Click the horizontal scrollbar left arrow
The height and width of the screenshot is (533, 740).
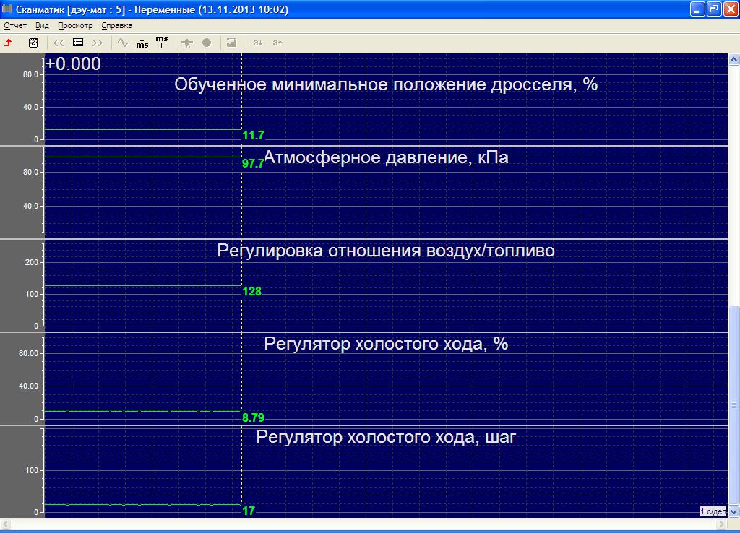(6, 524)
